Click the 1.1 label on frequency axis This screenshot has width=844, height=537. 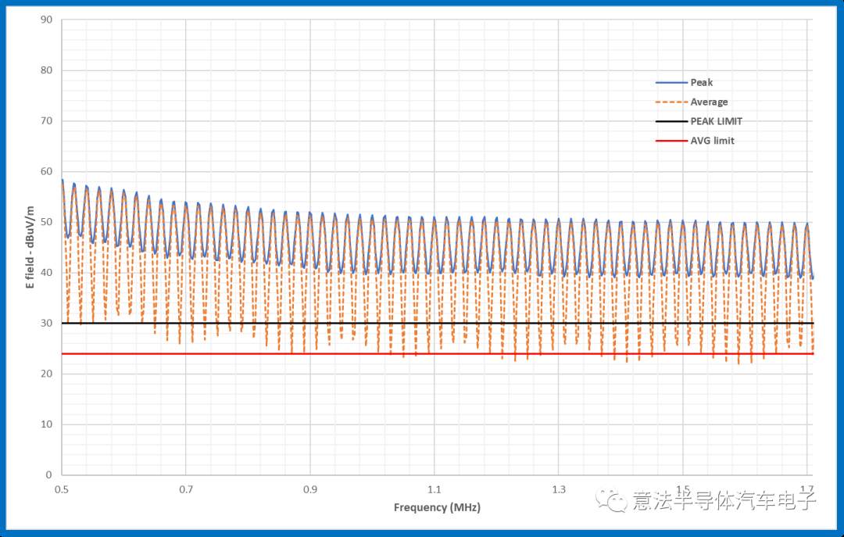point(434,489)
